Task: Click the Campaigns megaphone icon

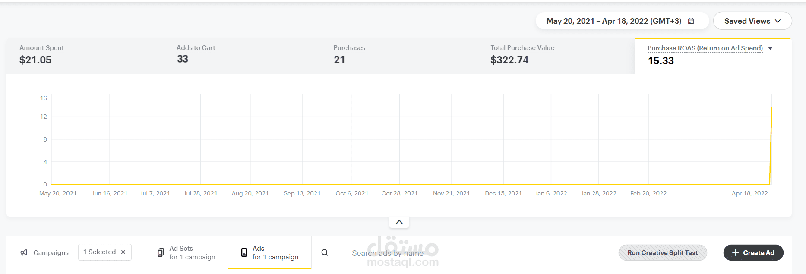Action: click(x=24, y=252)
